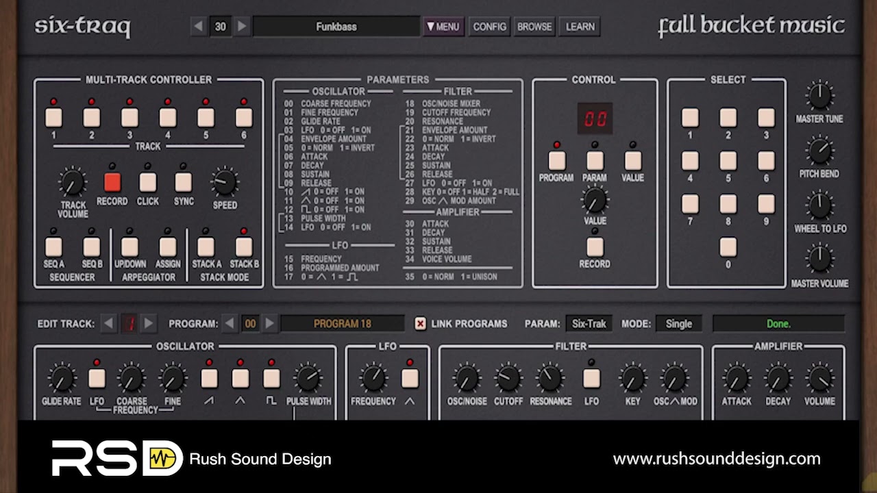
Task: Click the Wheel to LFO knob
Action: (x=819, y=205)
